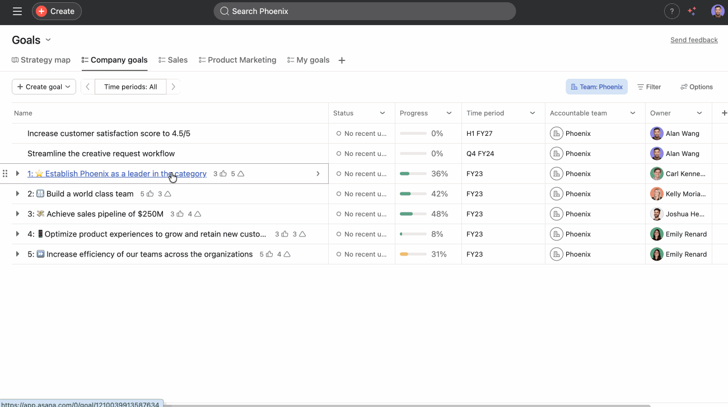Add a new tab with plus icon
Screen dimensions: 728x407
pos(342,60)
